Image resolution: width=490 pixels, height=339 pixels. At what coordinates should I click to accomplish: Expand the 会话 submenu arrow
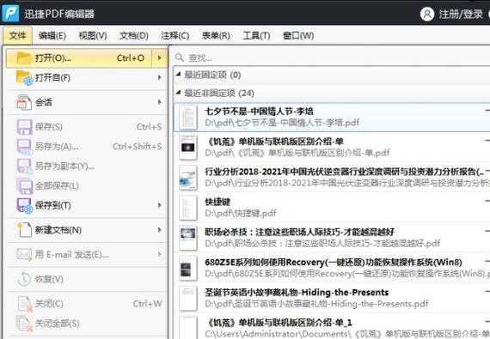click(160, 102)
